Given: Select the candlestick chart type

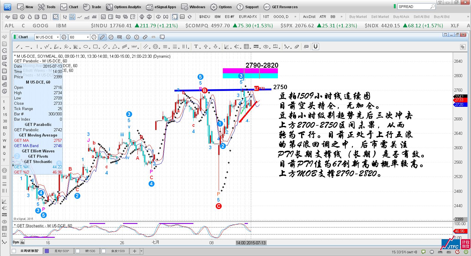Looking at the screenshot, I should [x=72, y=17].
